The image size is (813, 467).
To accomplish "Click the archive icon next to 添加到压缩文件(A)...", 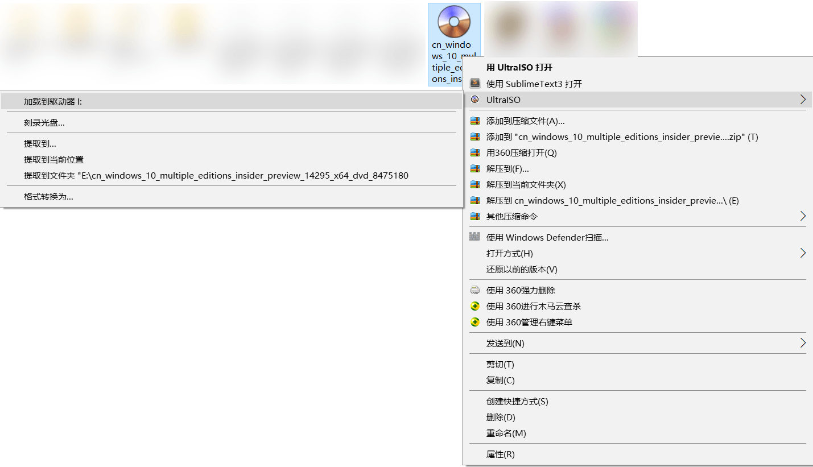I will pyautogui.click(x=474, y=121).
